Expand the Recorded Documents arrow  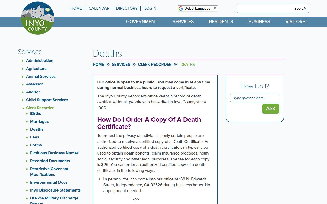point(27,161)
